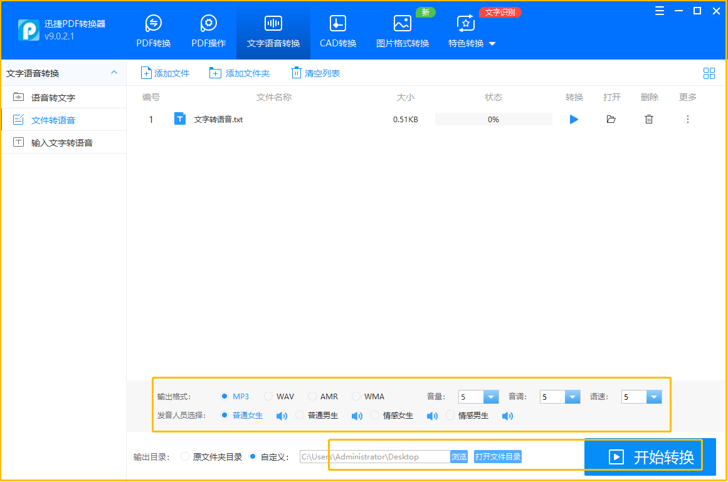The height and width of the screenshot is (482, 728).
Task: Open the 音调 pitch dropdown
Action: pyautogui.click(x=572, y=397)
